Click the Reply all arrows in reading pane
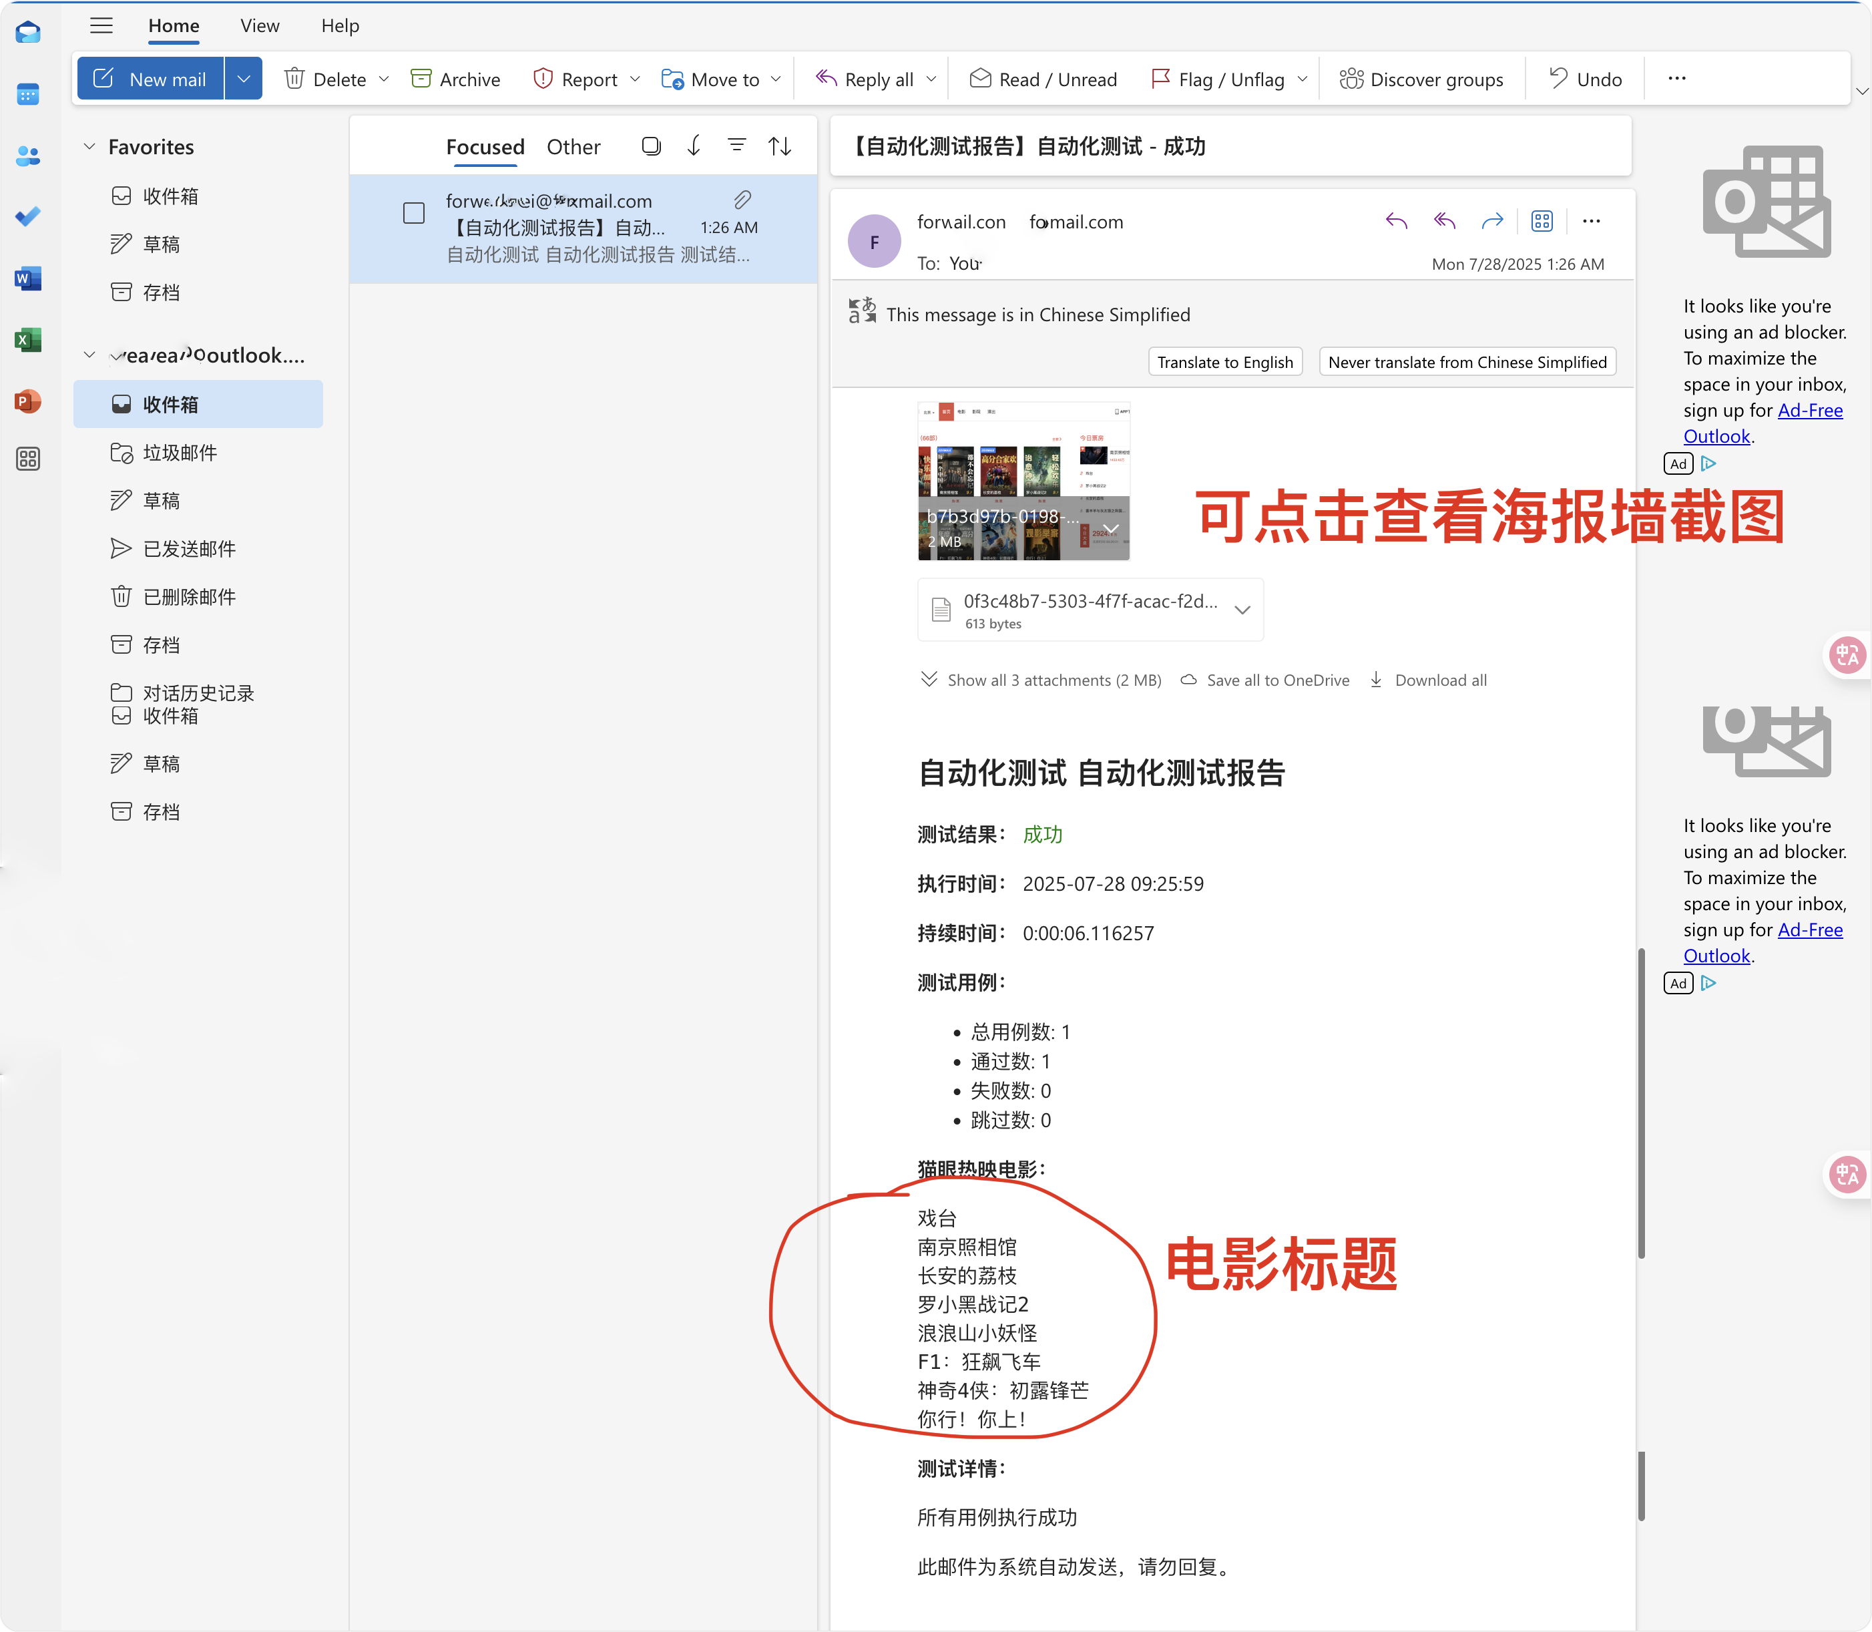The width and height of the screenshot is (1872, 1632). pos(1445,220)
